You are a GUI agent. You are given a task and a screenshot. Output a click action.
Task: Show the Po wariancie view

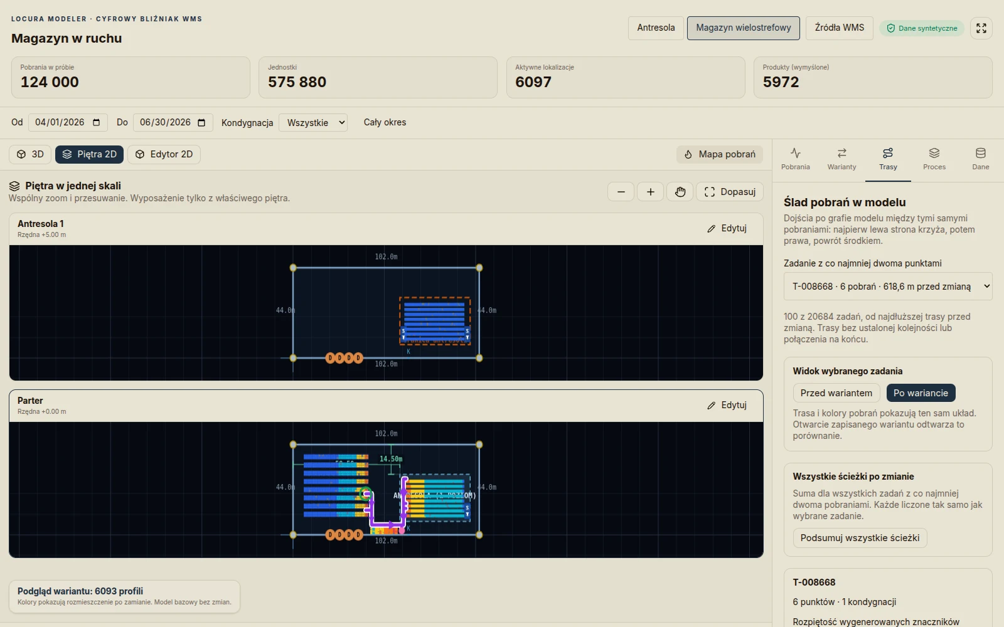[921, 393]
